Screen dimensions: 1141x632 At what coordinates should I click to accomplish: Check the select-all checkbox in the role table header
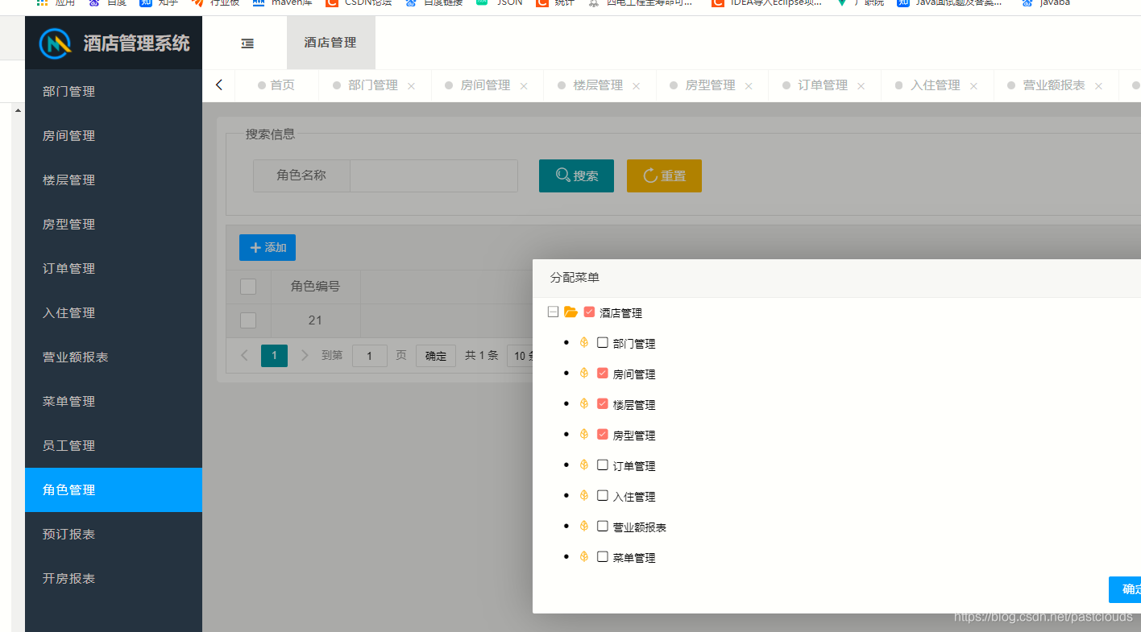(x=248, y=286)
